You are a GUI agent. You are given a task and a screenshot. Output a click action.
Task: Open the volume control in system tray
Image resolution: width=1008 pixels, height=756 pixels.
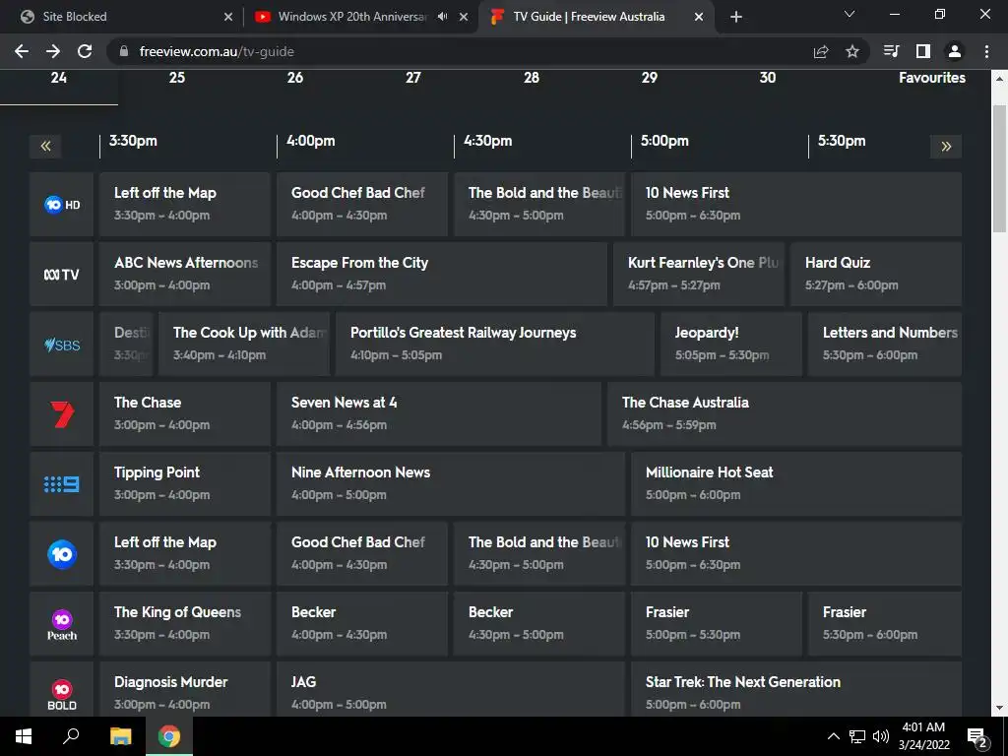click(881, 736)
